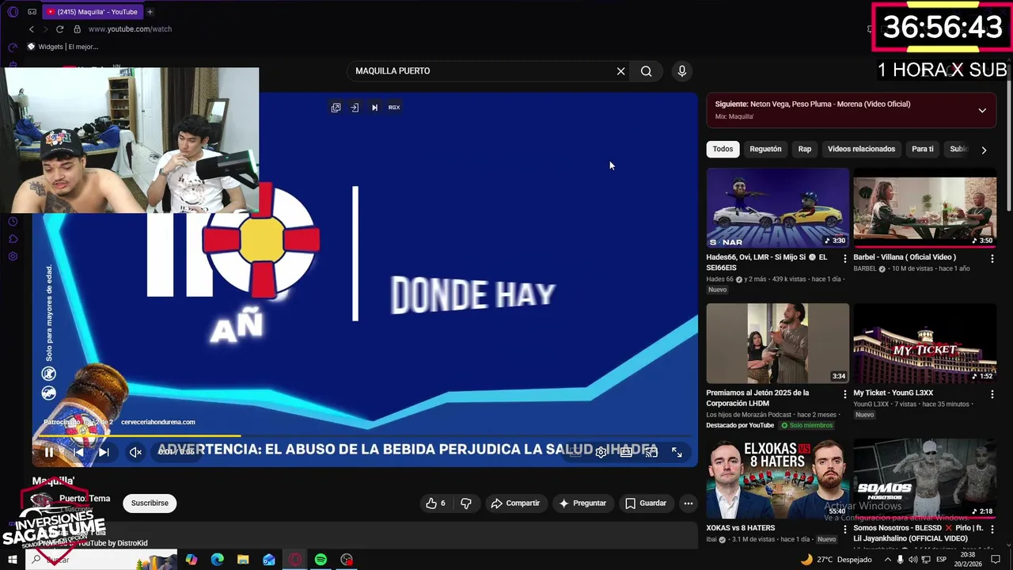Open Copilot from the taskbar
This screenshot has width=1013, height=570.
192,560
